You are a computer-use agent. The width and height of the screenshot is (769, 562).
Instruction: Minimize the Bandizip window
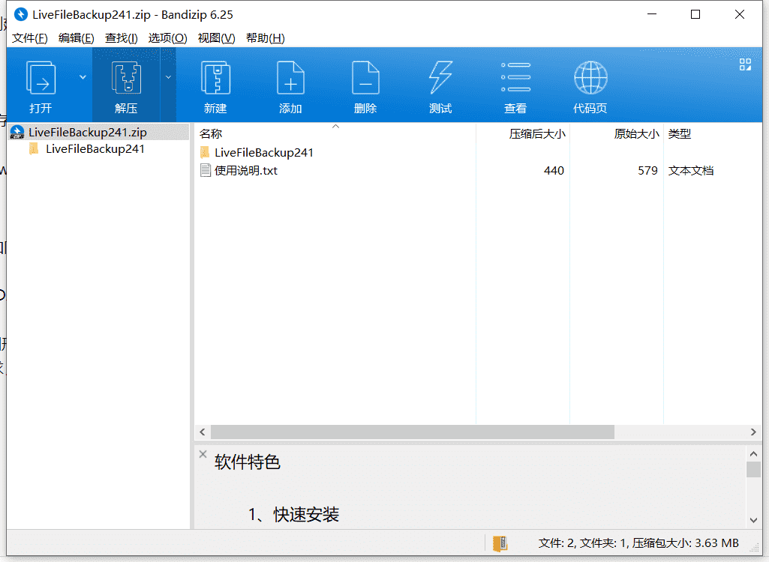click(652, 14)
